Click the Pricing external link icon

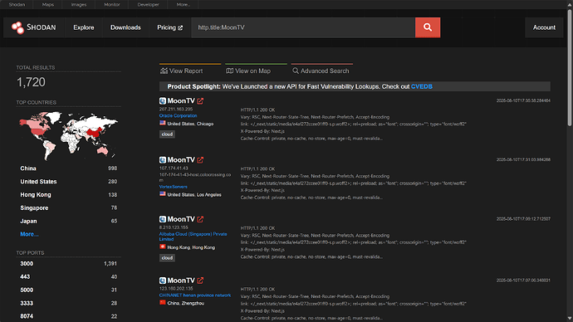[x=180, y=27]
